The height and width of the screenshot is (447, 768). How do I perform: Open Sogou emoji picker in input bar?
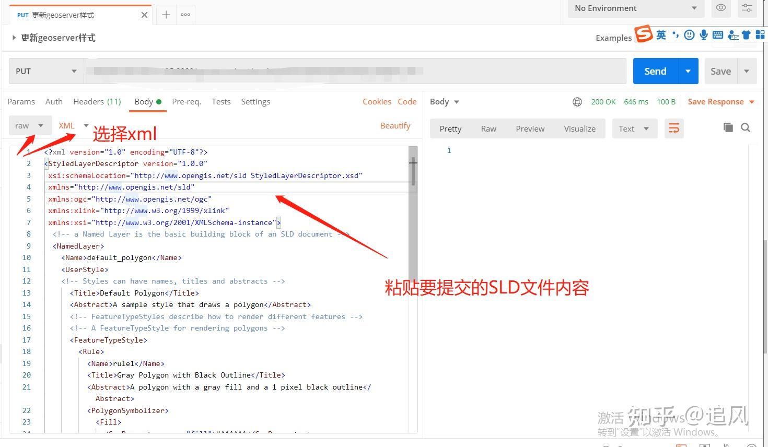(689, 34)
